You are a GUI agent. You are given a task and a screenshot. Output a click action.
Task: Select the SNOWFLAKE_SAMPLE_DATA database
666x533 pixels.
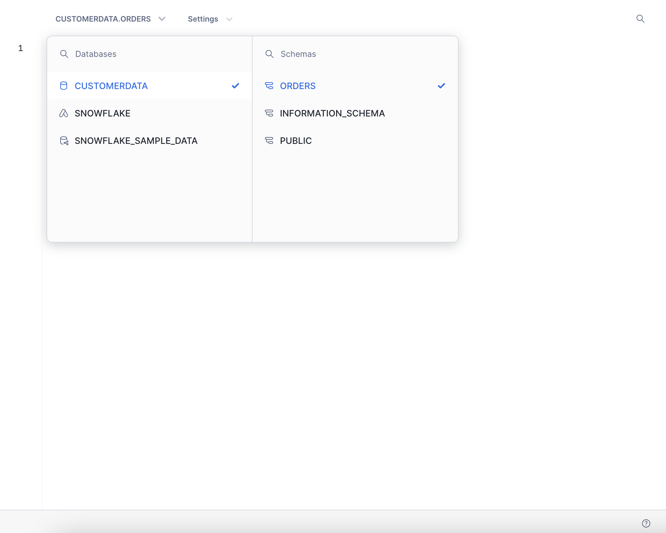click(150, 140)
